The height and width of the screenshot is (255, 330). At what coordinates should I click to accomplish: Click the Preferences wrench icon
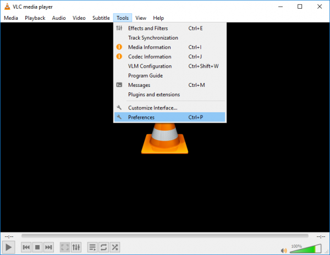119,117
